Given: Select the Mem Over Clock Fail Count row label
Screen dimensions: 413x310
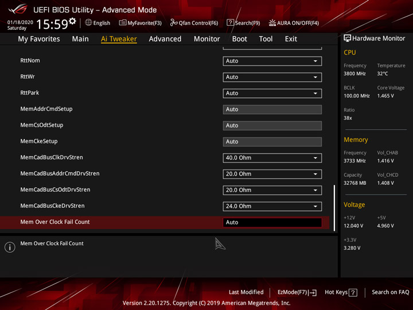Looking at the screenshot, I should pos(55,222).
